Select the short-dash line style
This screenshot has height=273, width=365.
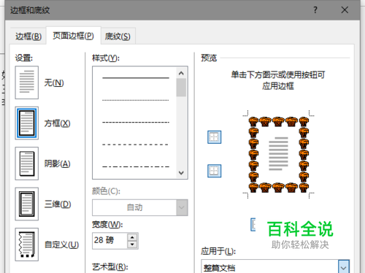coord(136,122)
